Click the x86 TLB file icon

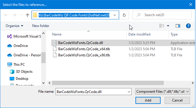(55, 55)
